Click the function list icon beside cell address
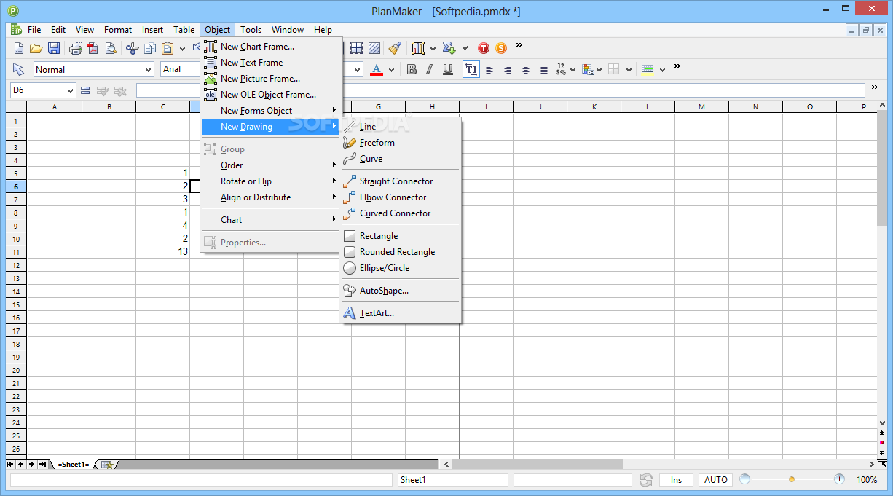 85,90
